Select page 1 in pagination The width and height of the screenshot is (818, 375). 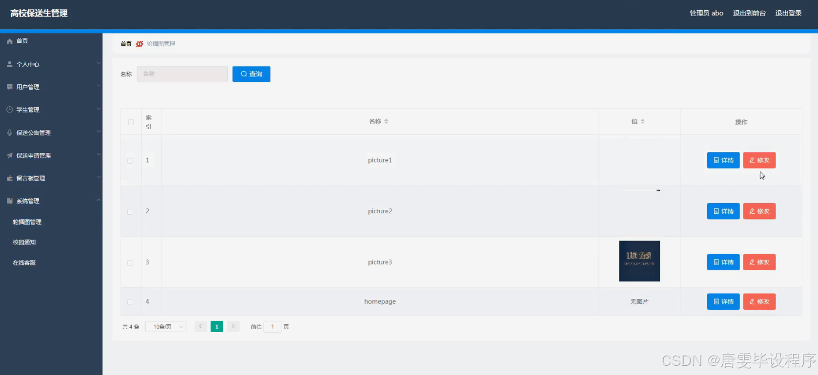[x=217, y=326]
